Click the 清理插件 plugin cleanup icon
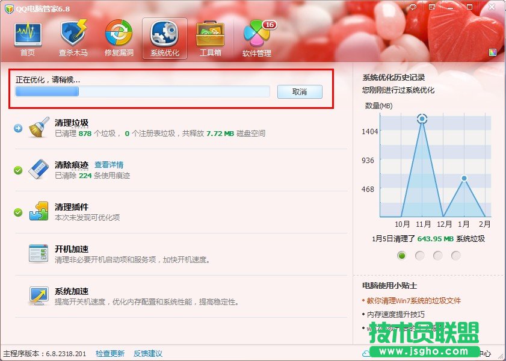The height and width of the screenshot is (361, 506). point(38,212)
